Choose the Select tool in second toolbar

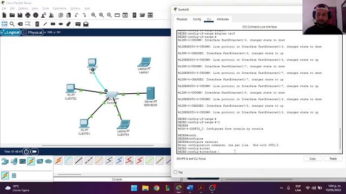tap(4, 24)
